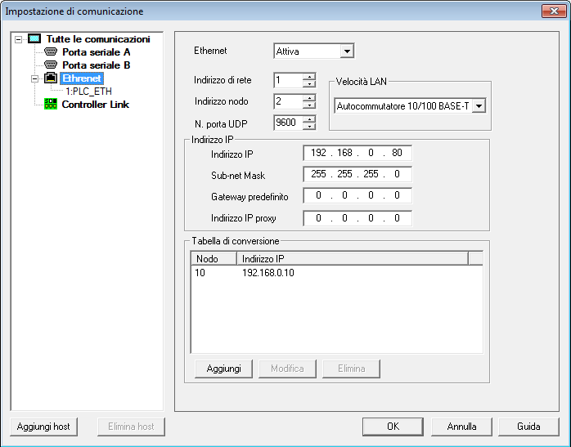Viewport: 571px width, 447px height.
Task: Select Porta seriale A in the tree
Action: click(x=97, y=52)
